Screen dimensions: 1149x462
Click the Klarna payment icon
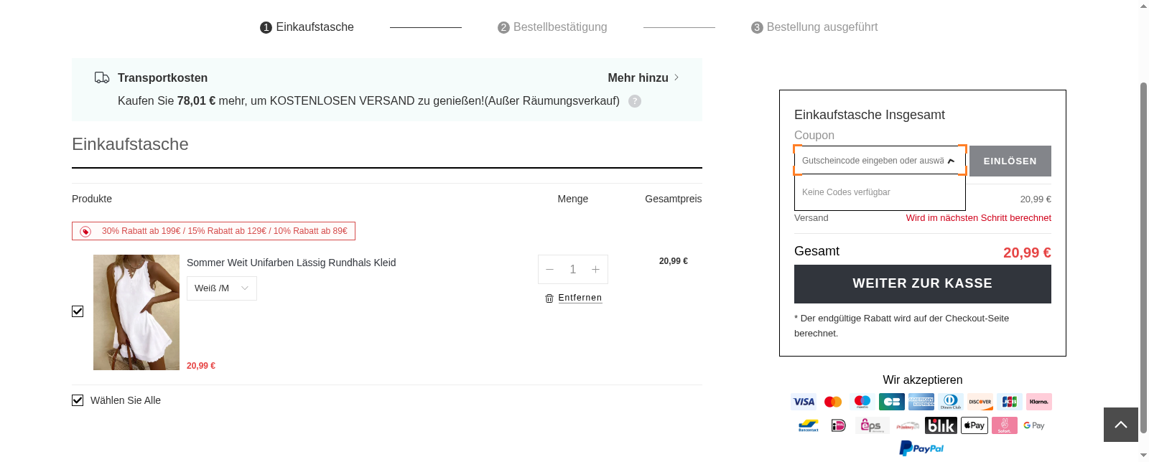click(x=1038, y=401)
